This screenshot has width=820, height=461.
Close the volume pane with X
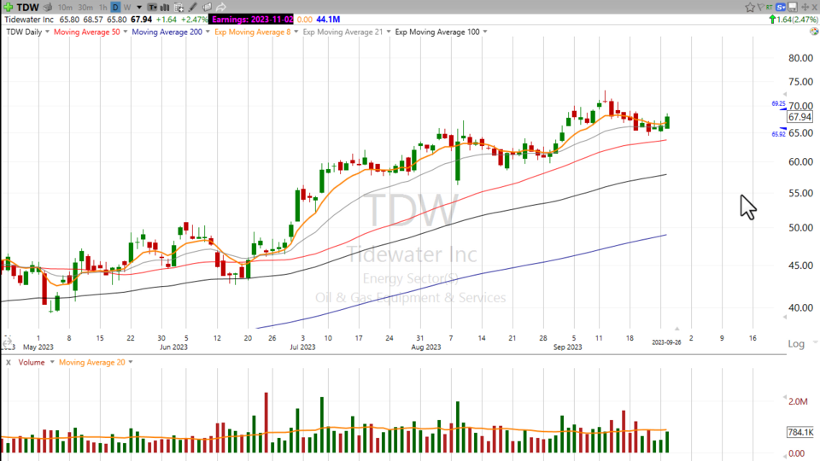point(9,362)
